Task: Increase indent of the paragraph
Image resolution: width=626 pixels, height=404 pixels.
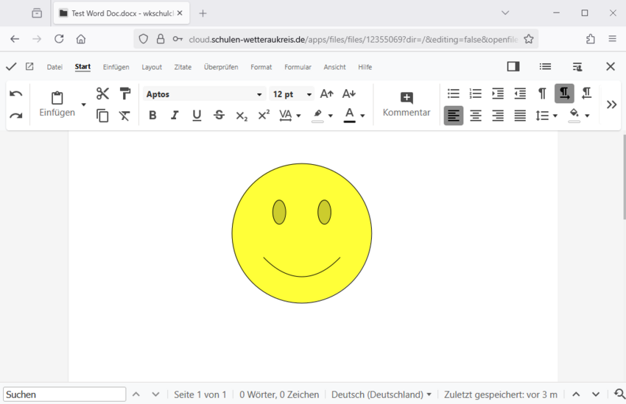Action: [498, 93]
